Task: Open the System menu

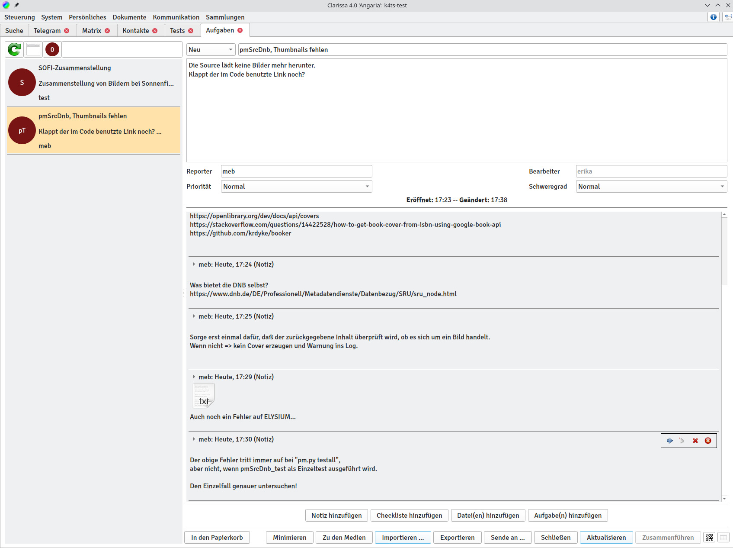Action: [x=52, y=17]
